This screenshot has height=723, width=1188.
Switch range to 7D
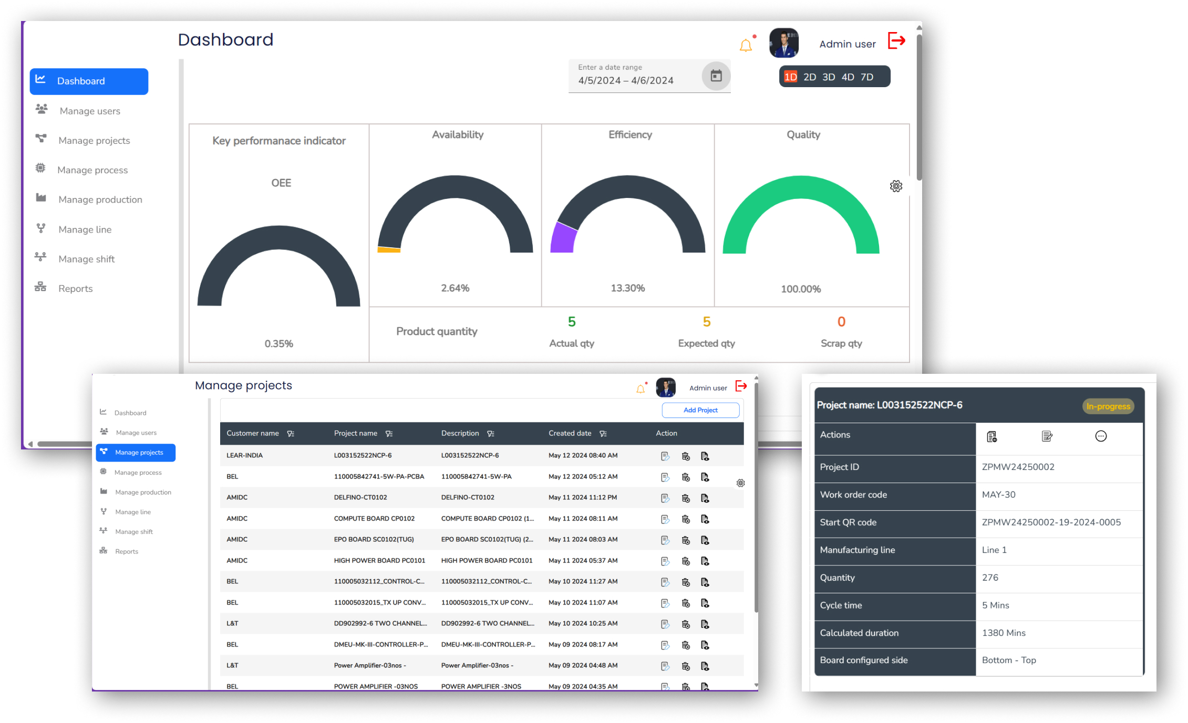(x=867, y=77)
